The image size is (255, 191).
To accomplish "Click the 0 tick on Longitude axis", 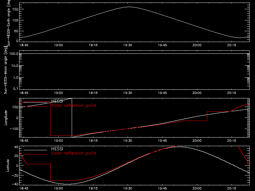I will 18,118.
